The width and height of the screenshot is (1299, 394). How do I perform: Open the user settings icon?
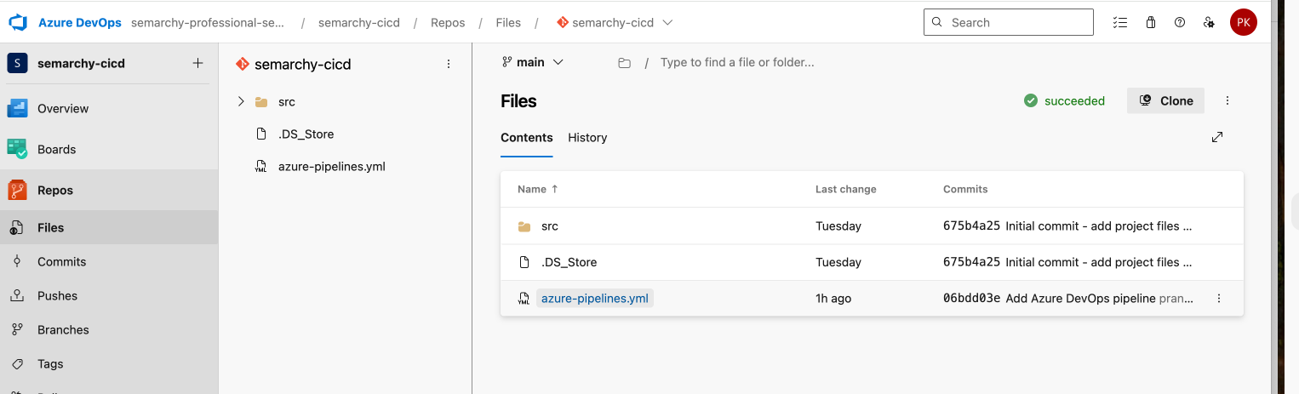tap(1209, 23)
